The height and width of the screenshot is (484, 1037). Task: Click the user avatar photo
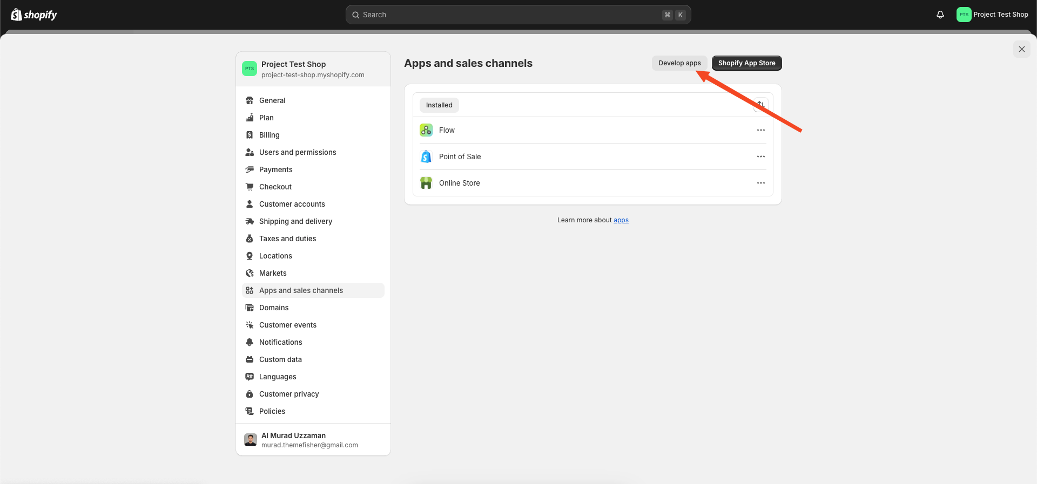coord(250,440)
